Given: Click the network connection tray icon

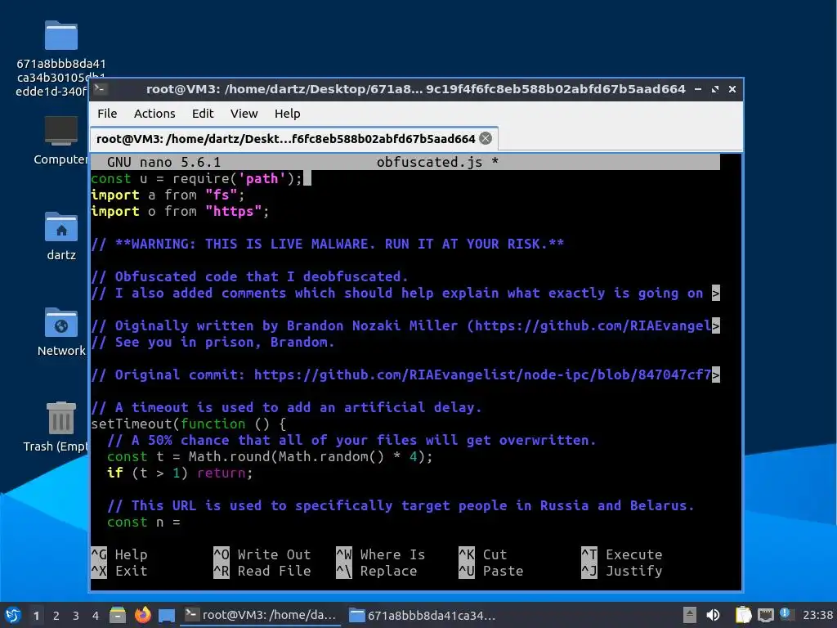Looking at the screenshot, I should (x=765, y=615).
